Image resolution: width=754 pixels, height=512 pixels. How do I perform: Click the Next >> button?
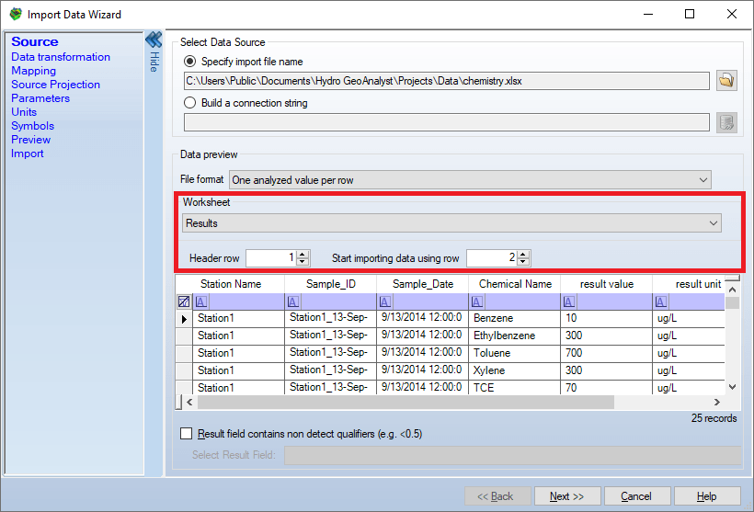point(567,496)
